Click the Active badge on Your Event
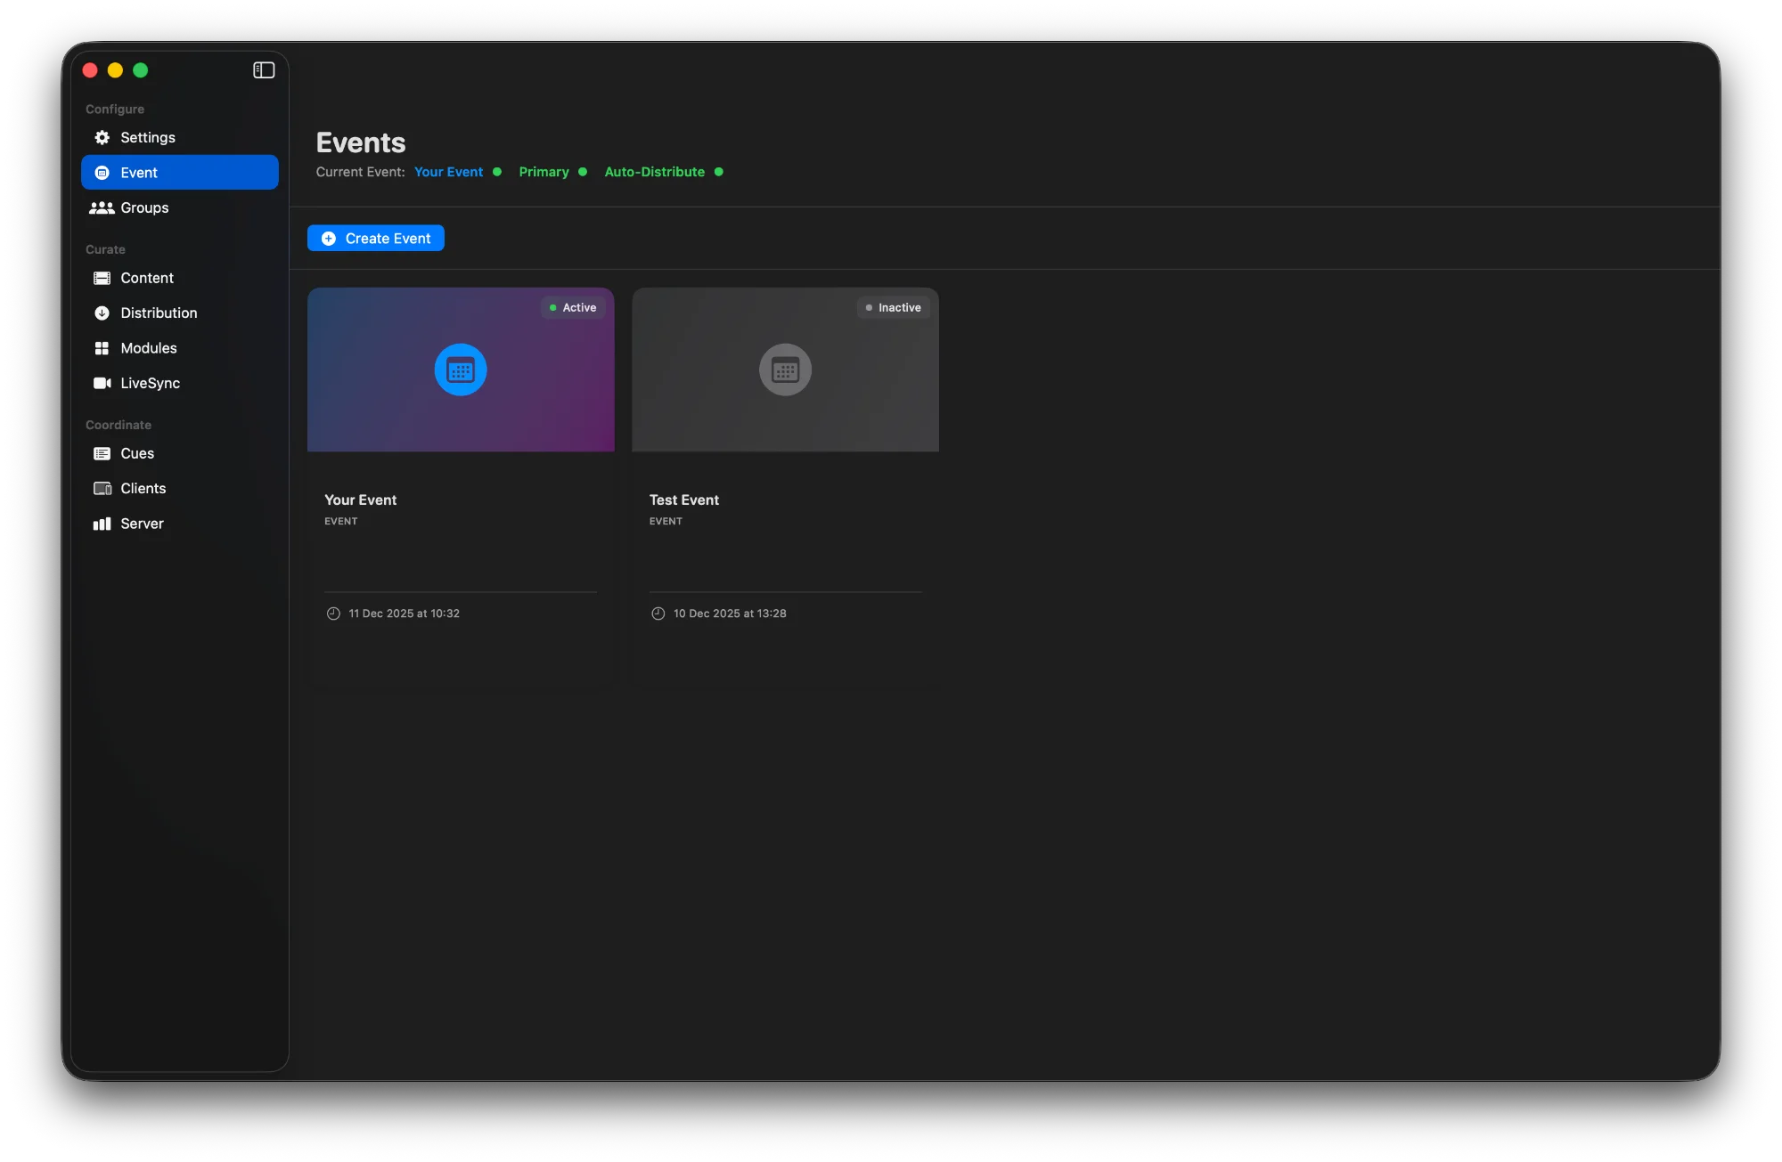This screenshot has width=1782, height=1162. 573,307
